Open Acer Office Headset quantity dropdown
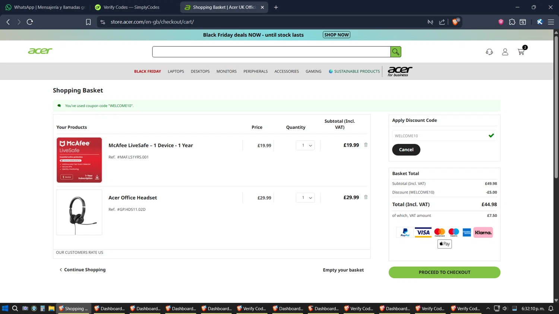 click(305, 198)
